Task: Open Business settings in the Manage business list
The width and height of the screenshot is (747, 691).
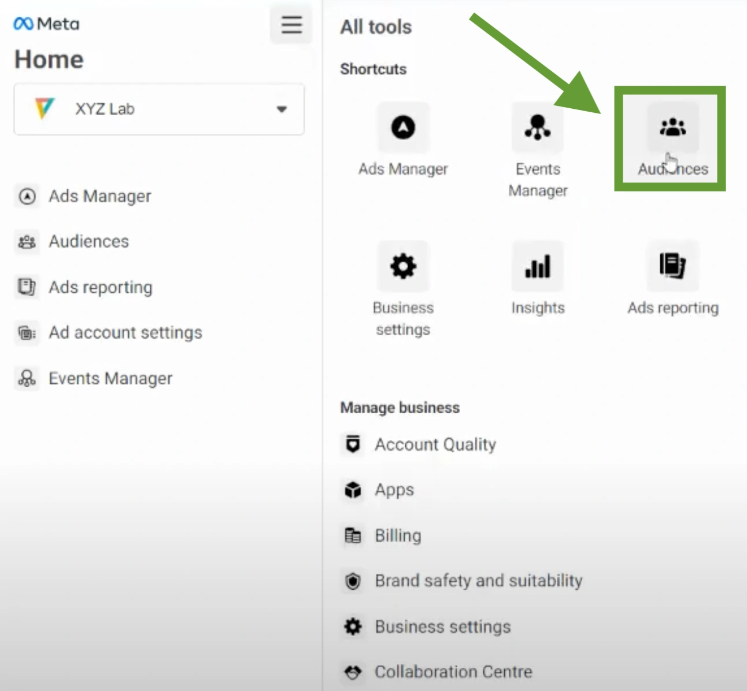Action: click(443, 627)
